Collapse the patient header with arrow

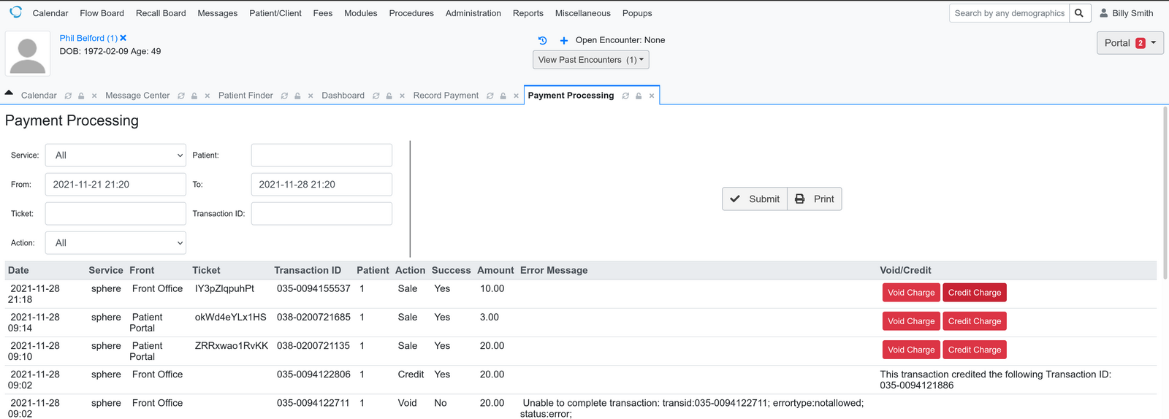click(9, 93)
